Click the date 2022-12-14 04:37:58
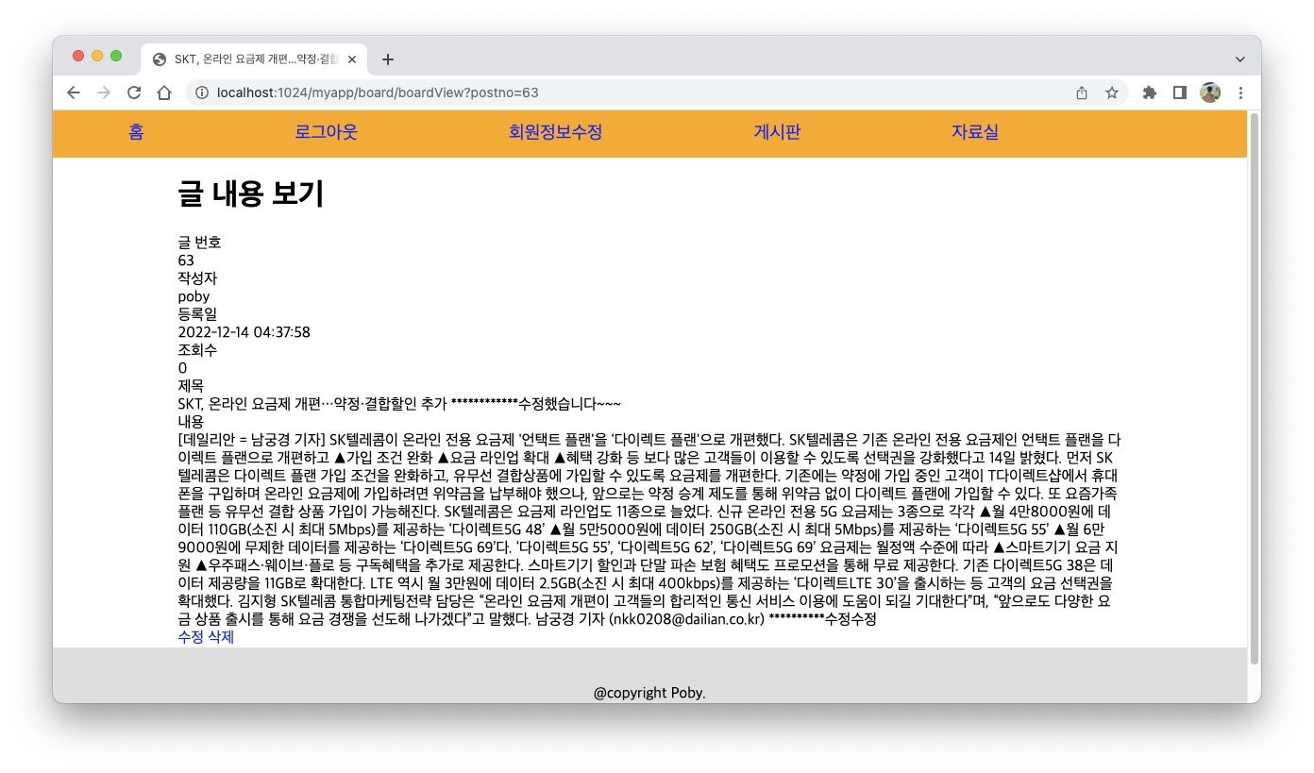This screenshot has width=1314, height=773. point(244,332)
